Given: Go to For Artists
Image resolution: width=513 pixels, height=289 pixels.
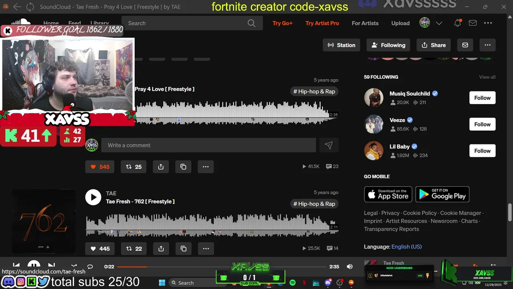Looking at the screenshot, I should 365,23.
